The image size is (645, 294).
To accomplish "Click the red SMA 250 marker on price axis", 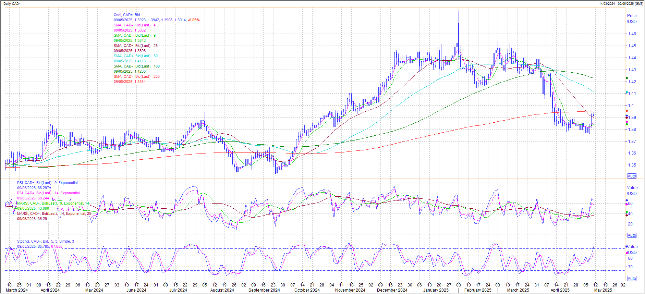I will click(x=627, y=111).
